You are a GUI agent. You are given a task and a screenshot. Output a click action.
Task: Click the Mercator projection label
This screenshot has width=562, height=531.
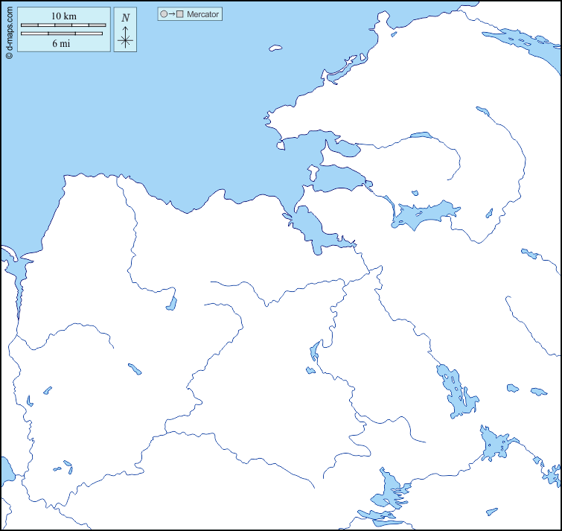pos(202,14)
